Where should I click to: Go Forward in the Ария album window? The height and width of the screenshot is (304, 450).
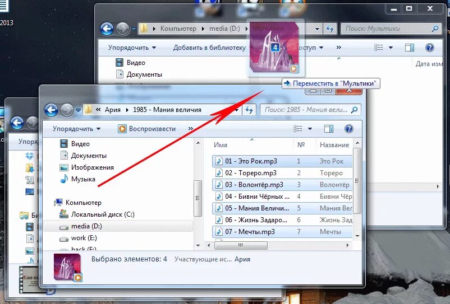67,110
